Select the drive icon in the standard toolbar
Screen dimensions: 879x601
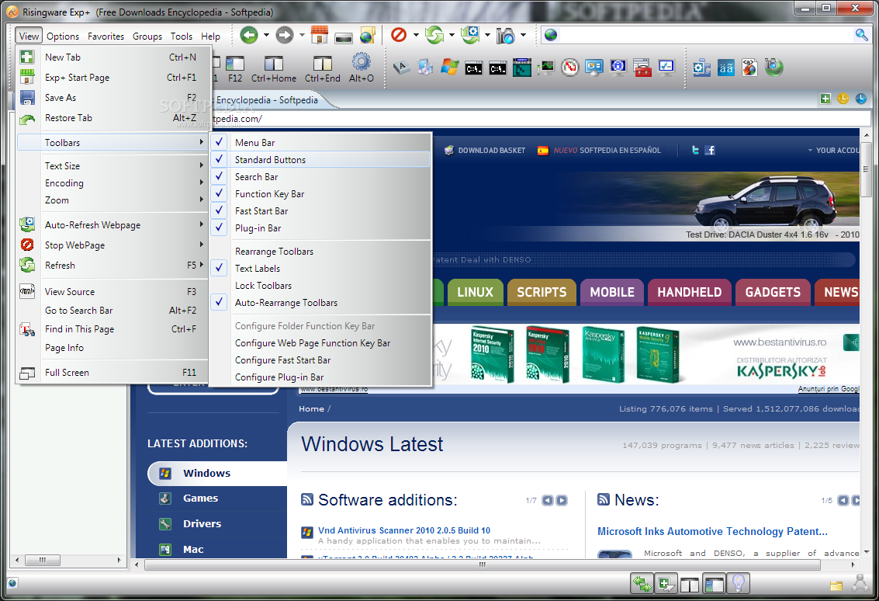click(x=344, y=37)
